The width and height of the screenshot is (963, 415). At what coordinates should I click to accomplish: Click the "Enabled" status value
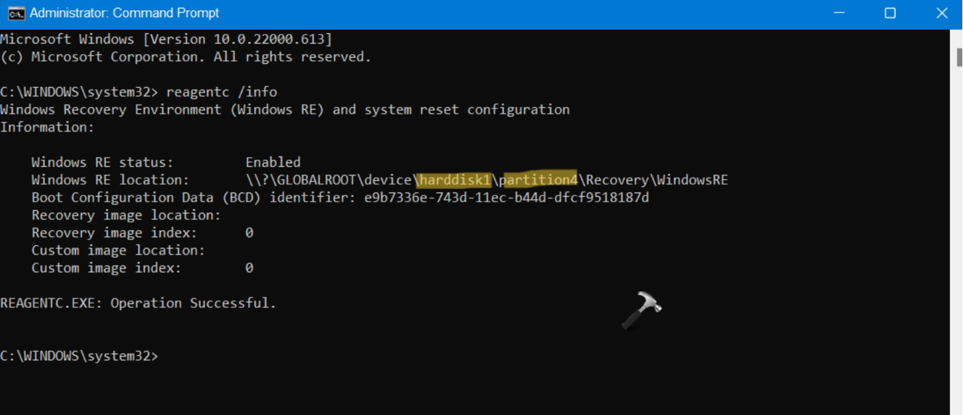point(273,162)
